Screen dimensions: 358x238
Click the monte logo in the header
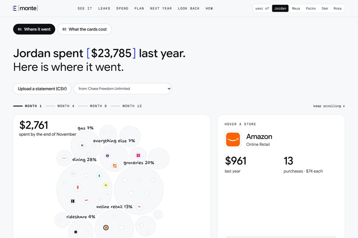tap(26, 8)
